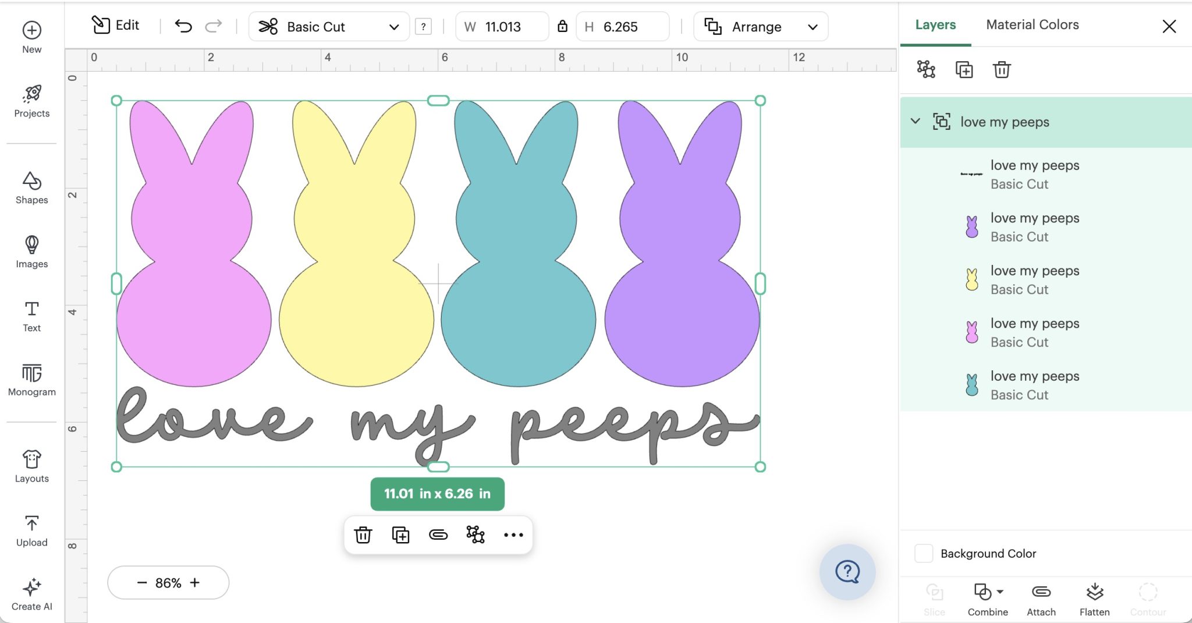Zoom in with the plus button

click(x=196, y=582)
